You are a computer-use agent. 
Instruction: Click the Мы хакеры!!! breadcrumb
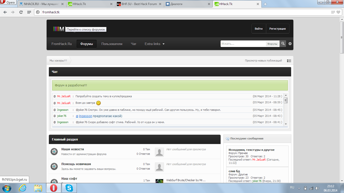58,61
